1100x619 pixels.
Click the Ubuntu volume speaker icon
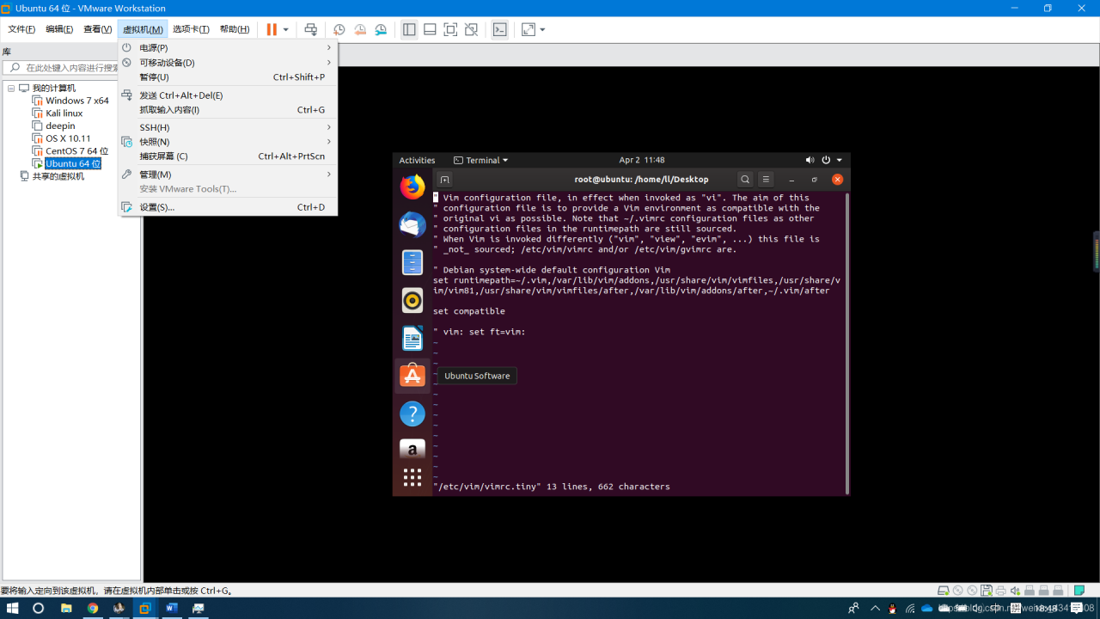pyautogui.click(x=810, y=160)
